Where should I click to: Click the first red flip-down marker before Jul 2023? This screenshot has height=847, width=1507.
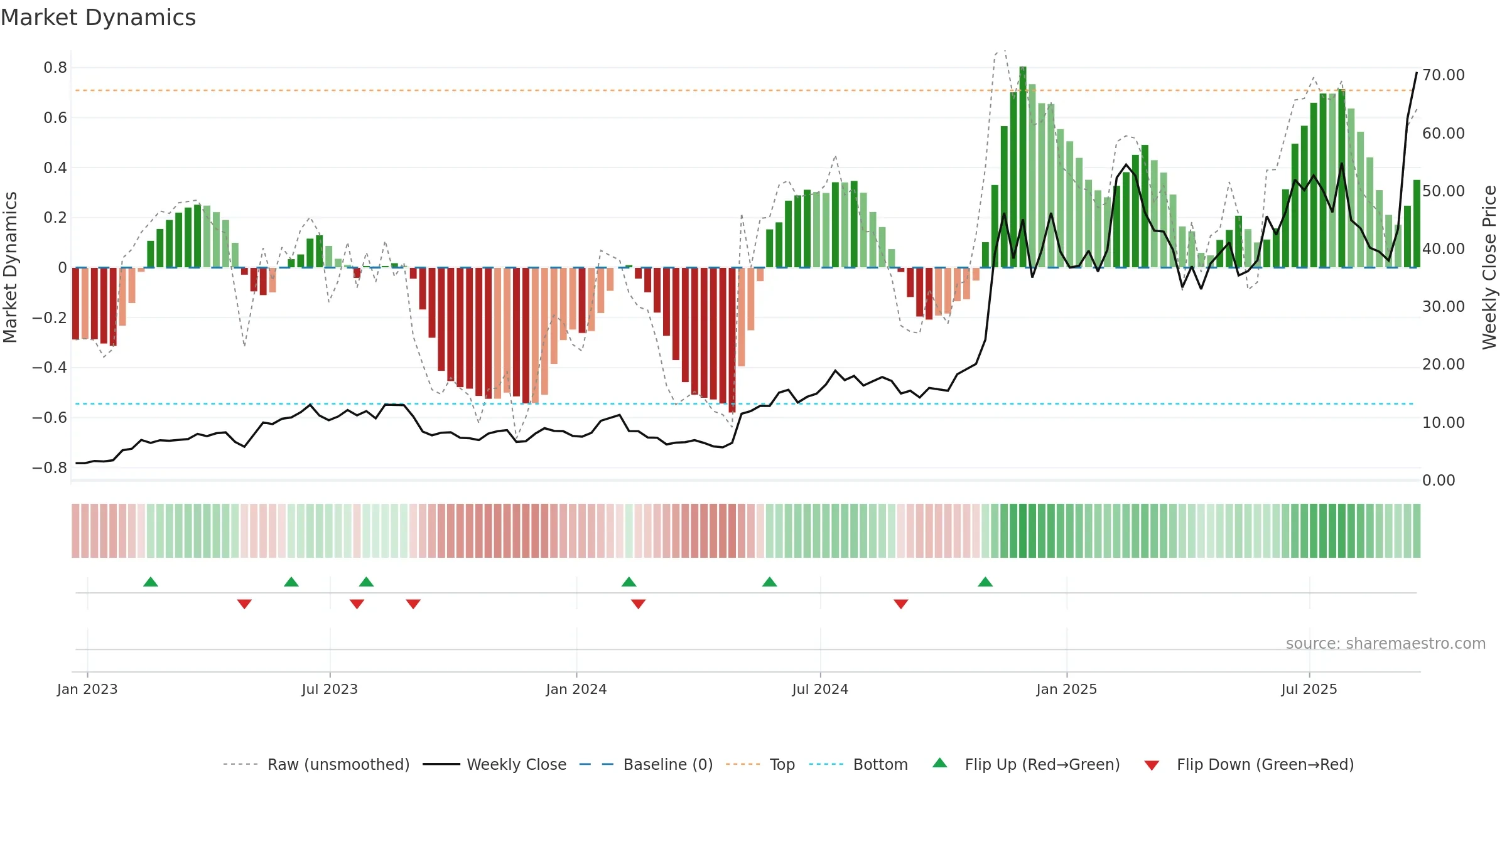tap(244, 604)
